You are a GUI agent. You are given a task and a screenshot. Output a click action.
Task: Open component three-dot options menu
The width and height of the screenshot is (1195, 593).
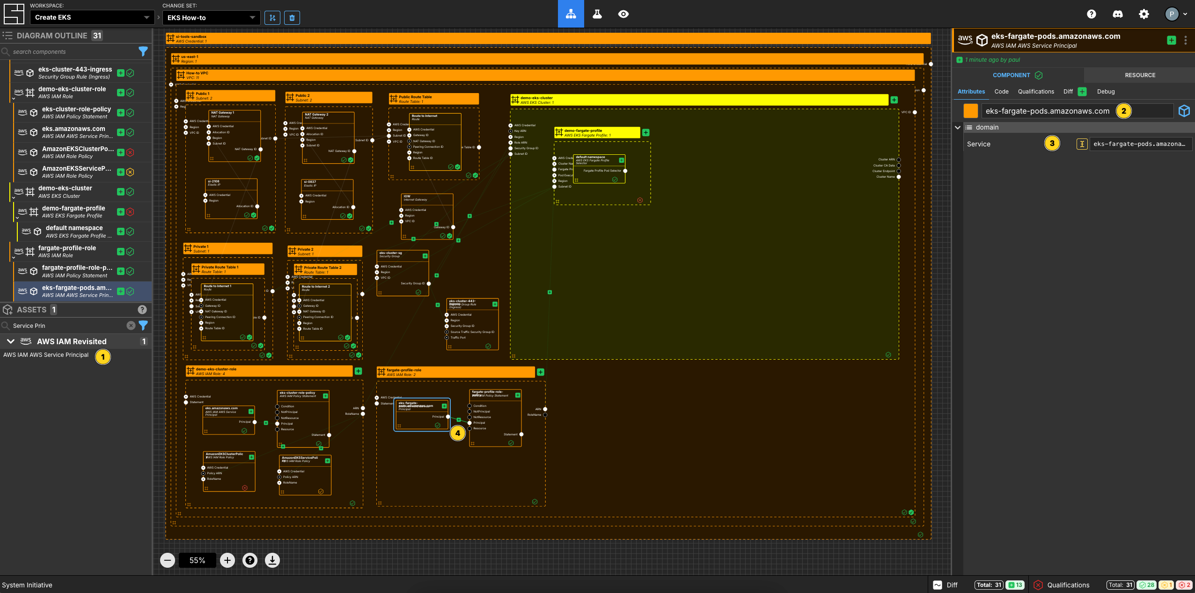[1186, 40]
